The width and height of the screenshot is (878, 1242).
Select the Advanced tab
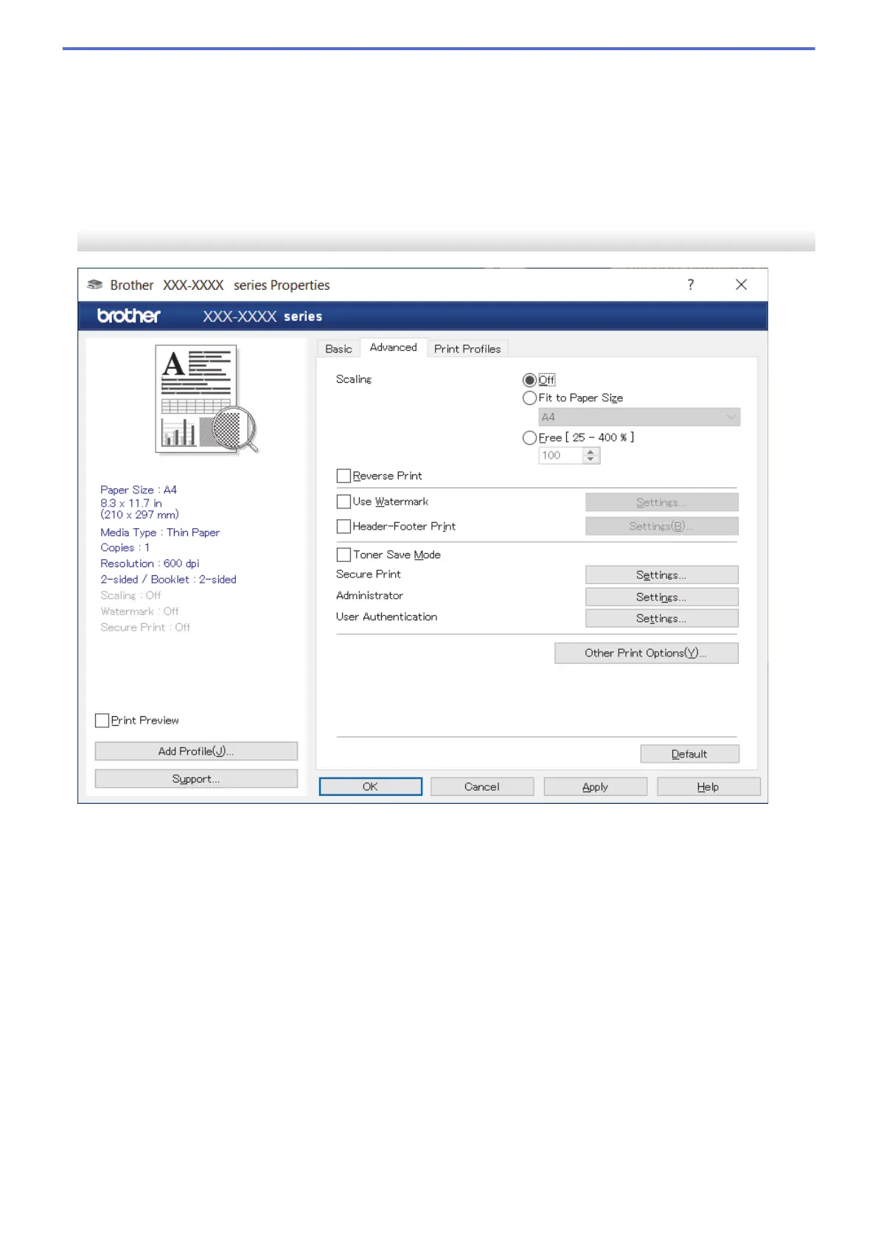pyautogui.click(x=393, y=347)
